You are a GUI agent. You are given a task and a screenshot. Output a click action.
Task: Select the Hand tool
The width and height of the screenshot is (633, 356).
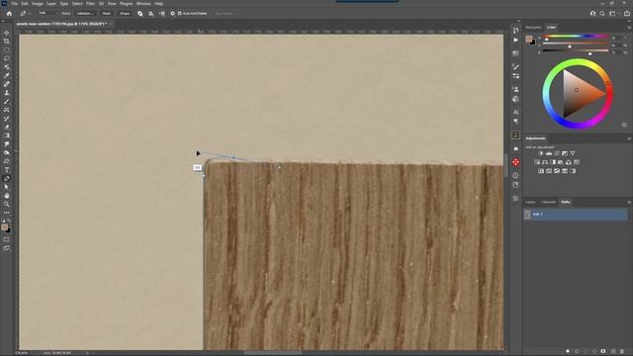[x=7, y=196]
